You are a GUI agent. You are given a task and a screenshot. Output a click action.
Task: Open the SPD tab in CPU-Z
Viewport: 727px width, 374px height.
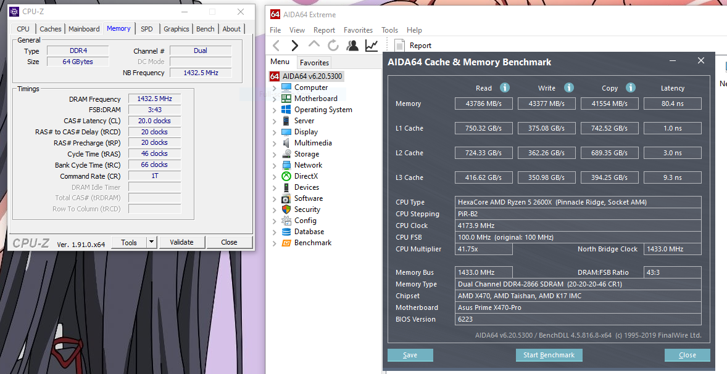[146, 29]
